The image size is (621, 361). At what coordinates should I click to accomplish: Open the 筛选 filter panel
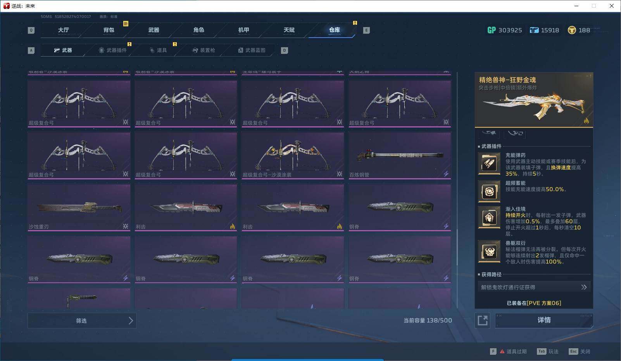click(x=82, y=321)
